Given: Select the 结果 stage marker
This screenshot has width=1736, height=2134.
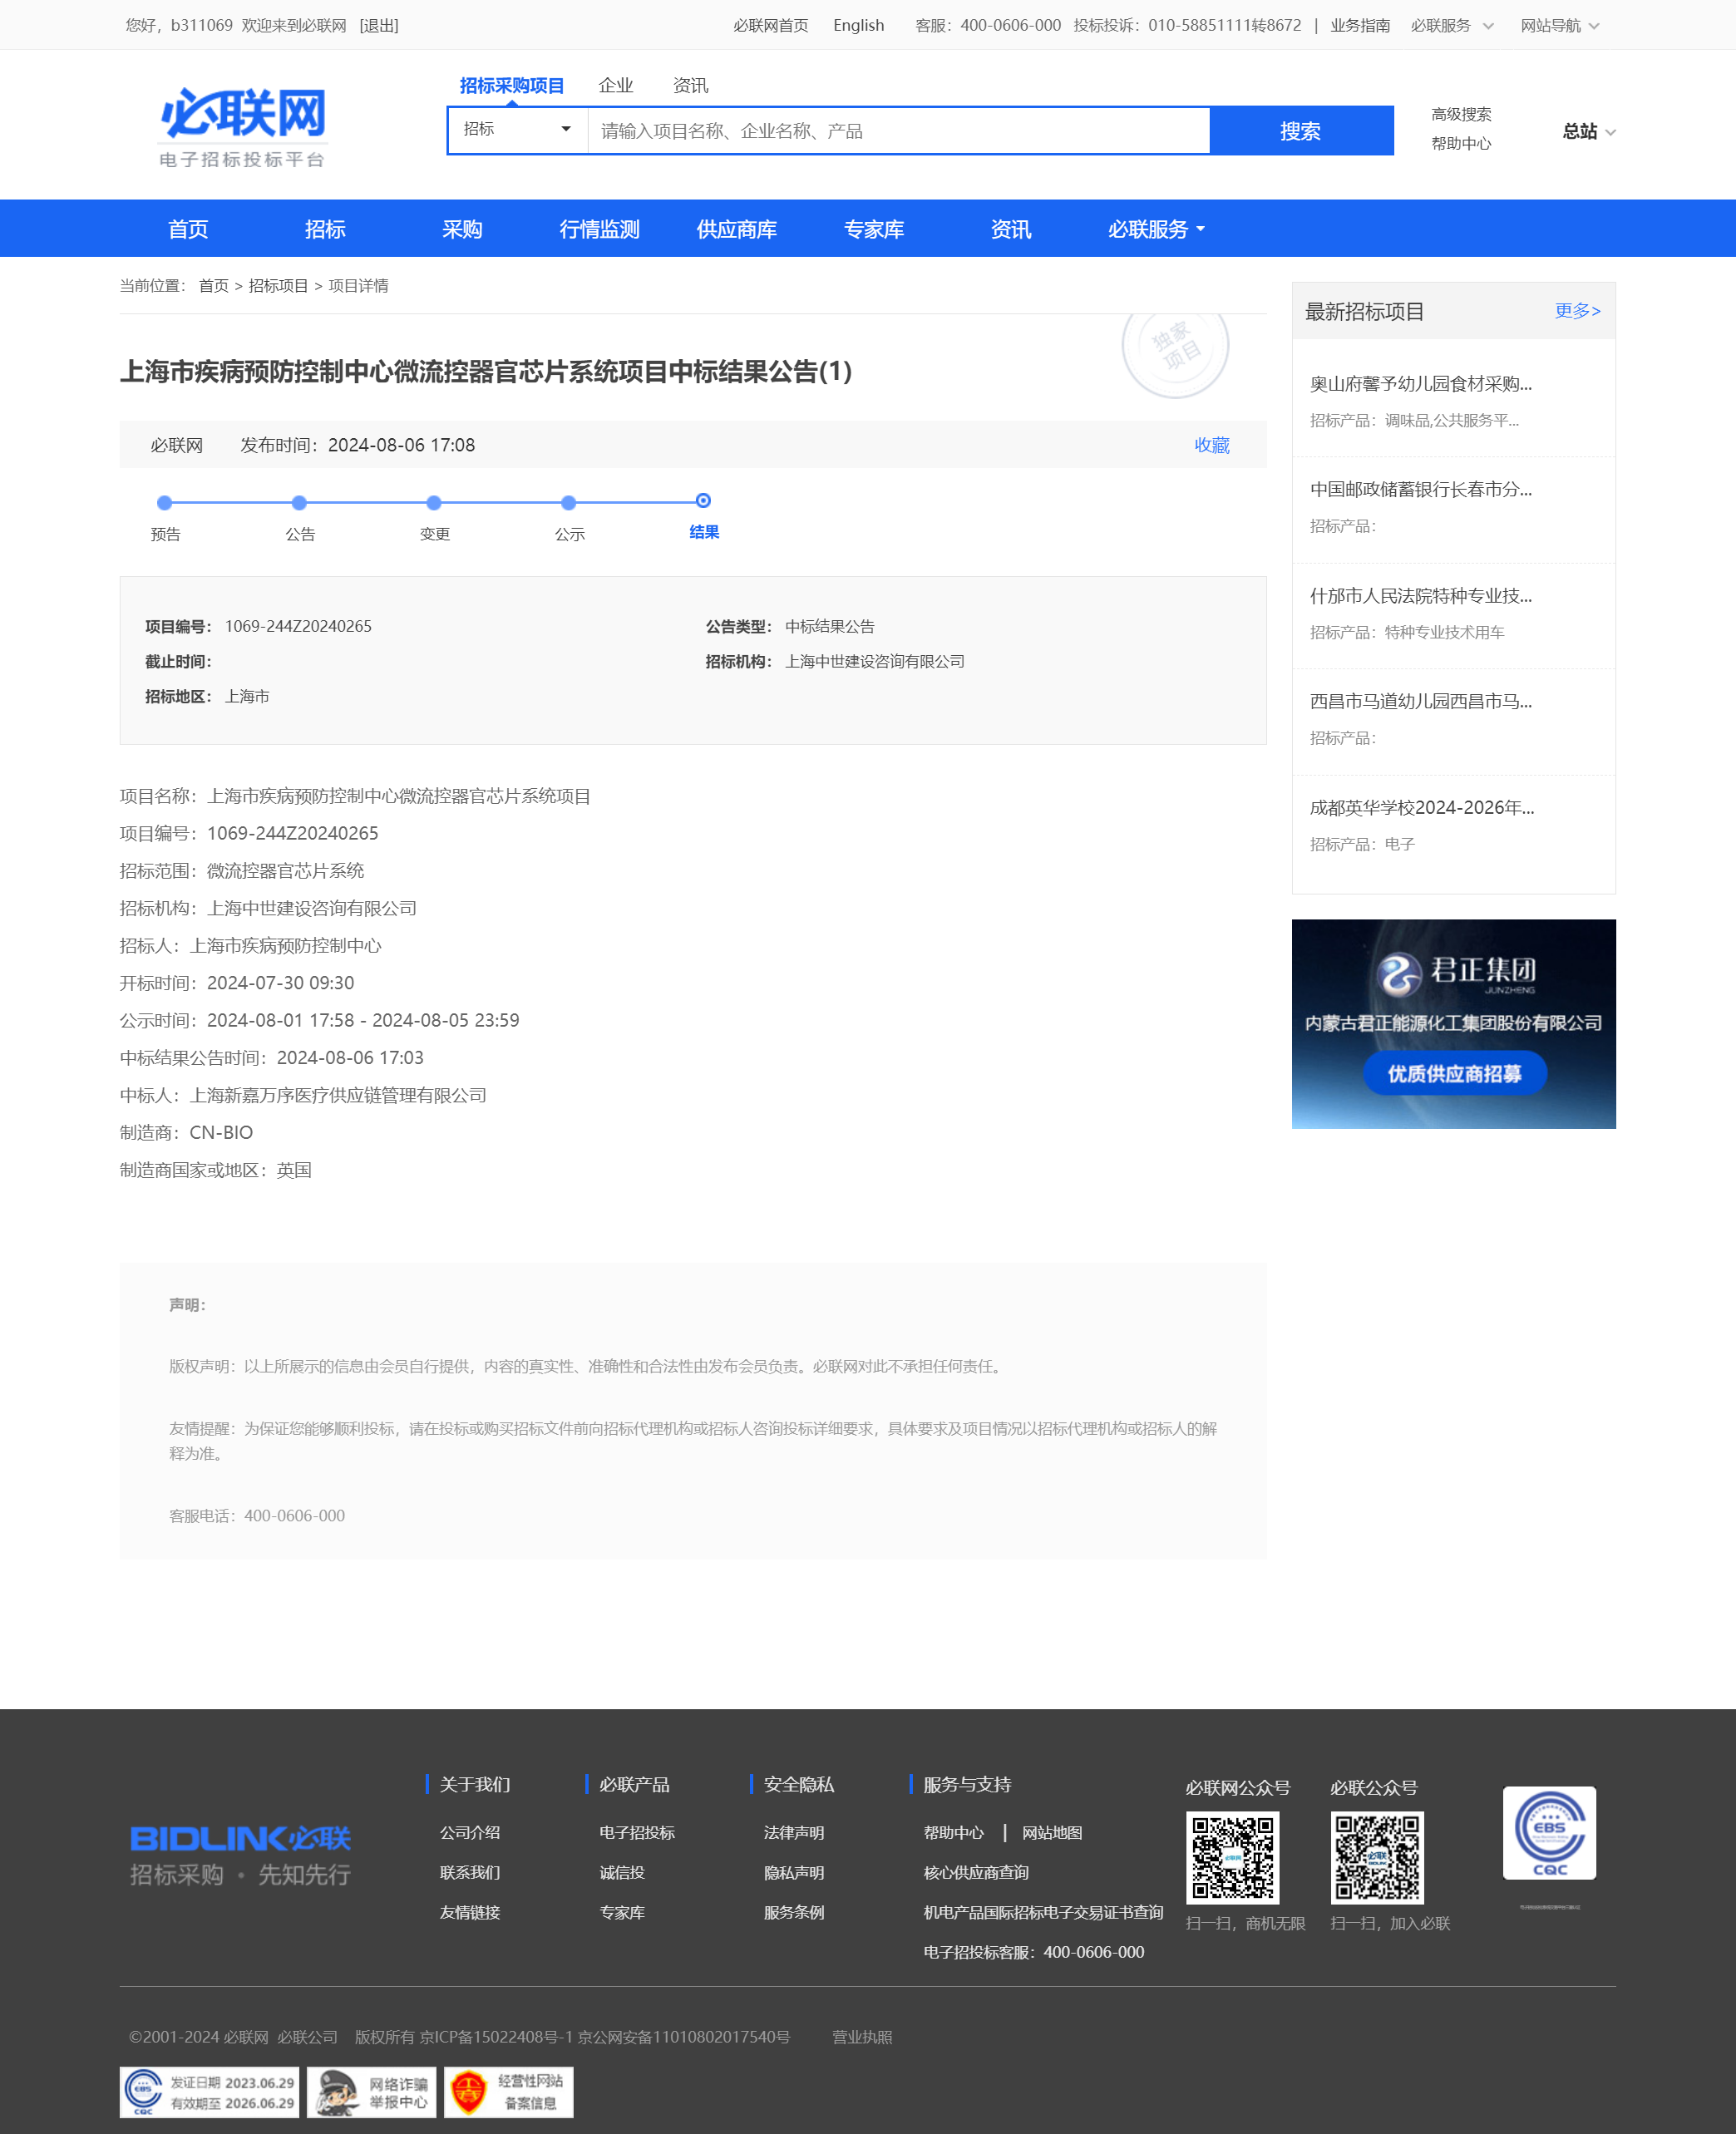Looking at the screenshot, I should 703,501.
